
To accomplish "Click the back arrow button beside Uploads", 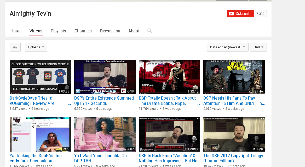I will [x=15, y=47].
